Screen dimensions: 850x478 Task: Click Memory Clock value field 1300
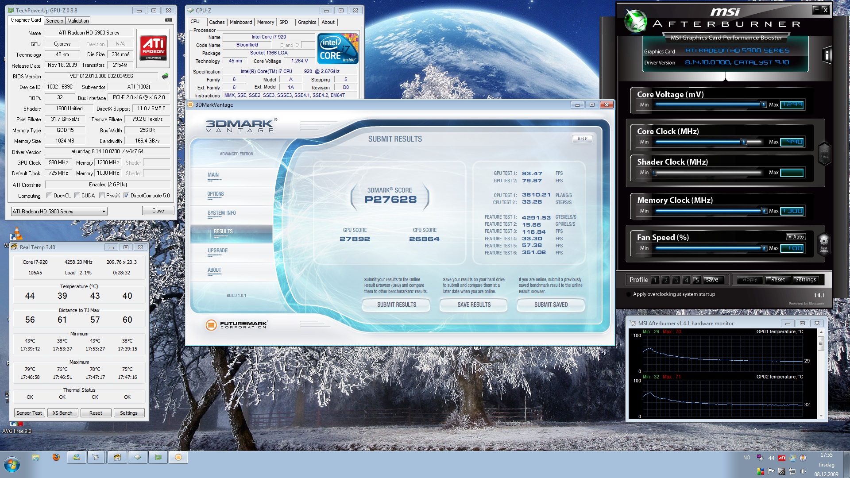coord(792,211)
